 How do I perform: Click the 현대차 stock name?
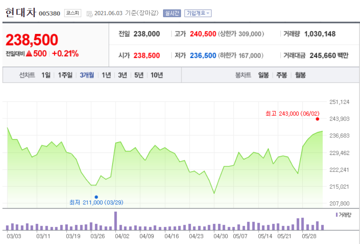[x=21, y=12]
